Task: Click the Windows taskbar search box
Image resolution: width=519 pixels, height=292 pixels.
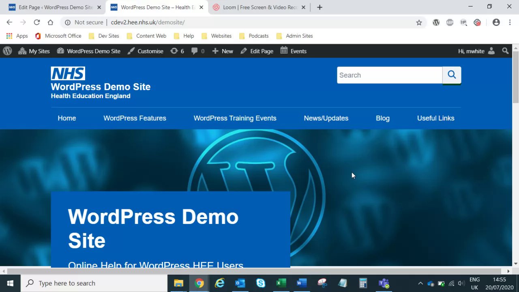Action: click(x=94, y=283)
